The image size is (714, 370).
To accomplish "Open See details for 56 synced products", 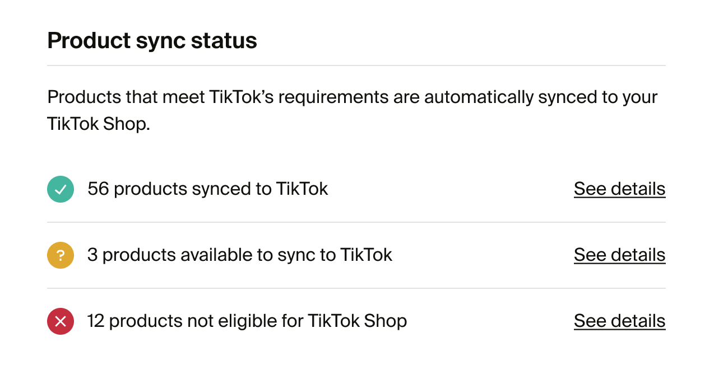I will click(619, 189).
